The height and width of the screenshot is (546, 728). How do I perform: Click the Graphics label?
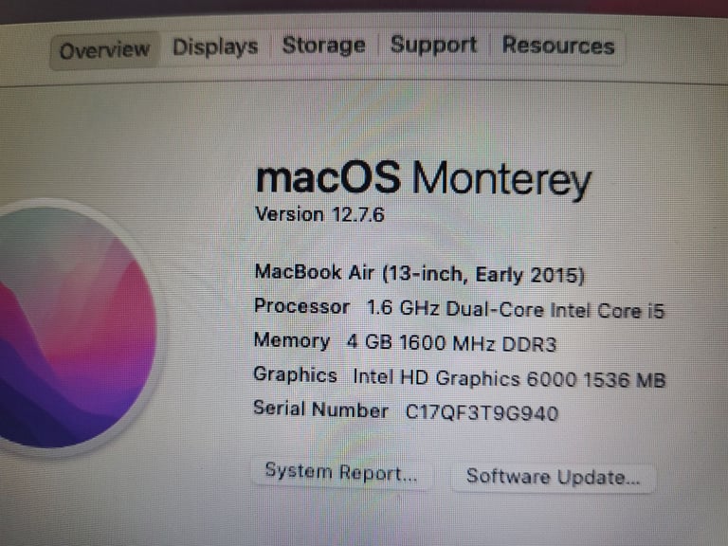pyautogui.click(x=295, y=375)
